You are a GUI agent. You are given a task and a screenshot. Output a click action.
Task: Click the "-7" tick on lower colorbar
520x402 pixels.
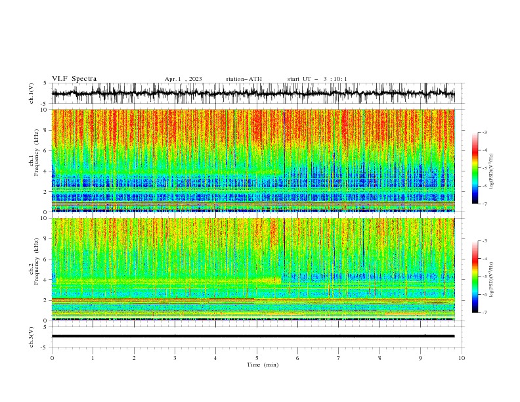(485, 313)
